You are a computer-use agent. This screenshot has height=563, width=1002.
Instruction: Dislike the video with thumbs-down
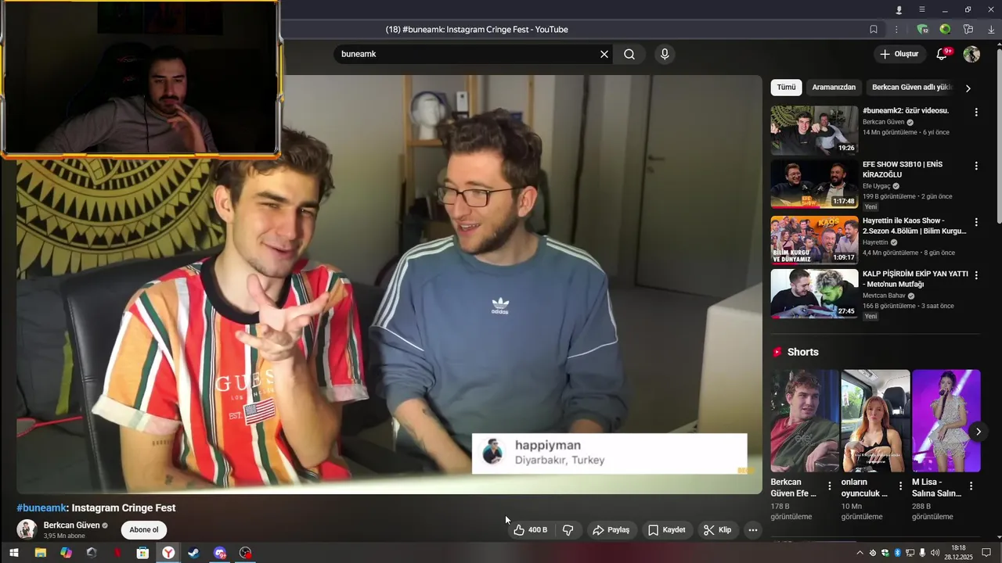tap(568, 529)
